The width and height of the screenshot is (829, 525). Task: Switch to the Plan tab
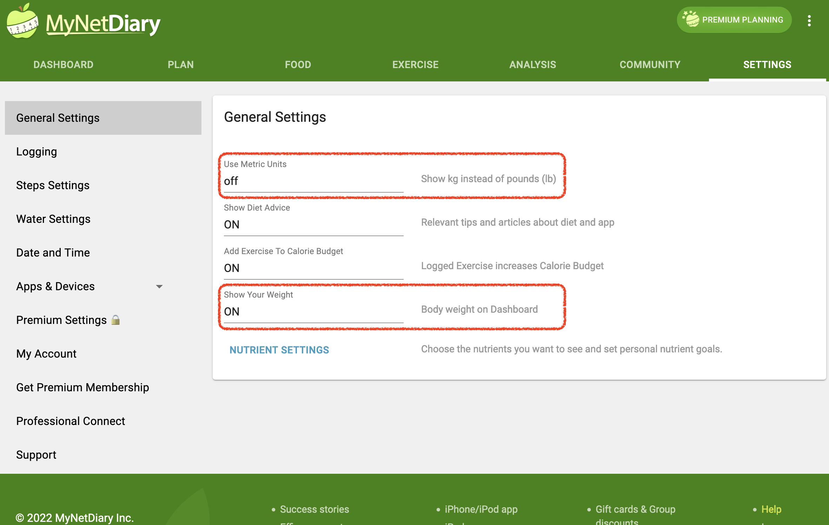point(181,65)
